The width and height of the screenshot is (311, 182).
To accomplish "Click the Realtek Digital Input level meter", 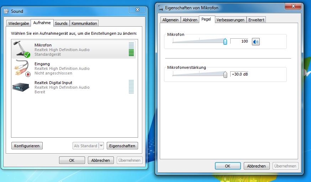I will point(131,87).
